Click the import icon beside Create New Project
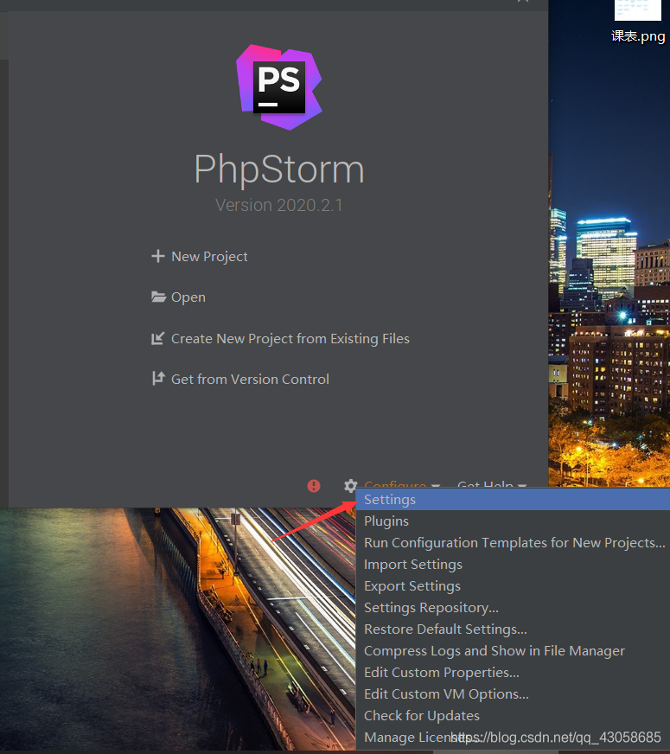 pos(157,339)
